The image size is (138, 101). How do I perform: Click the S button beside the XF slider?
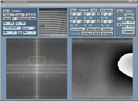click(98, 14)
